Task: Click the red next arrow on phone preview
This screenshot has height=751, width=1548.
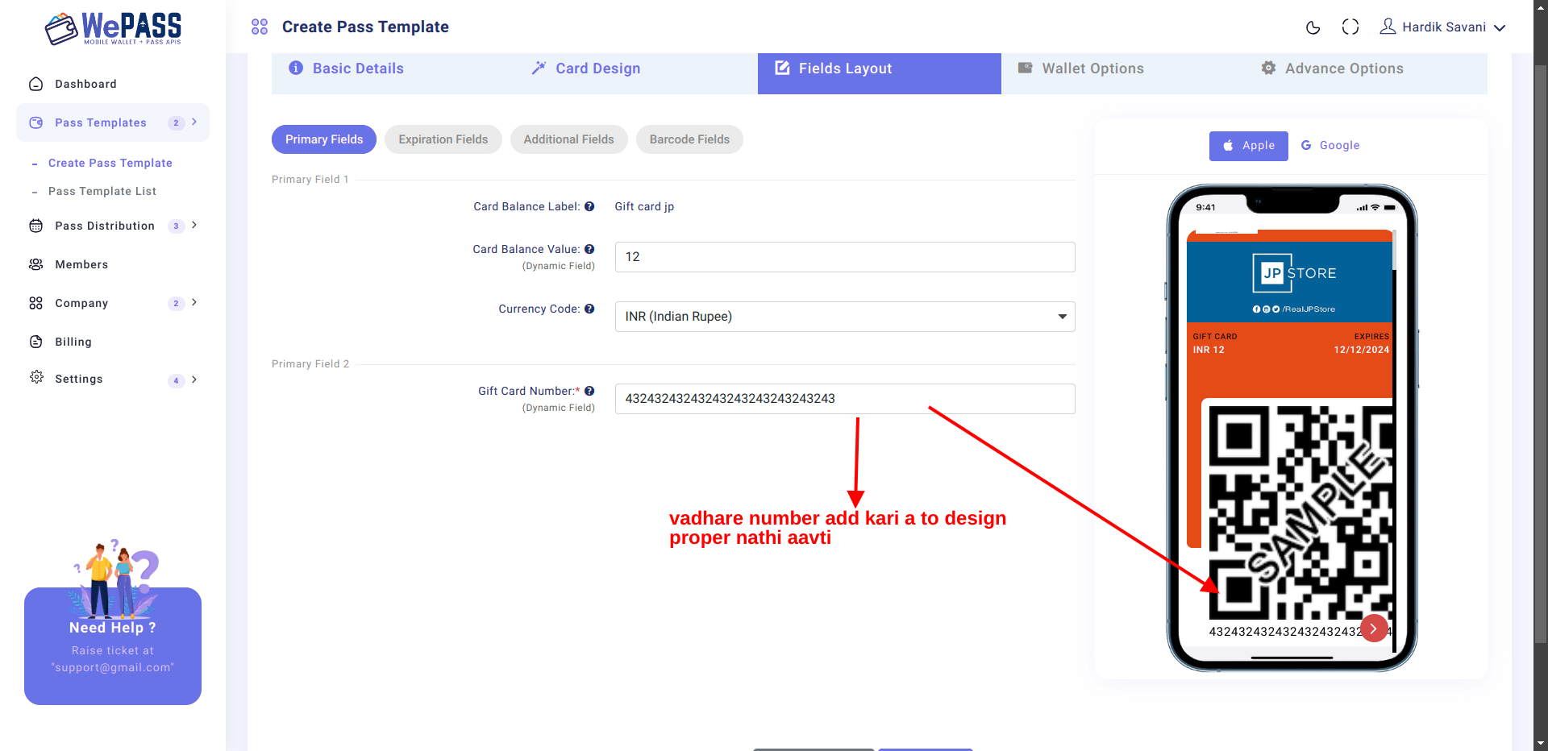Action: [1374, 629]
